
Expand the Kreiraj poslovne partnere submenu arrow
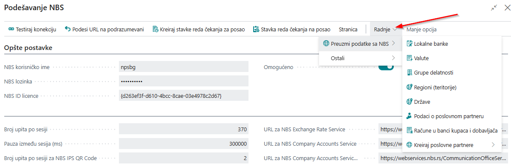coord(493,145)
